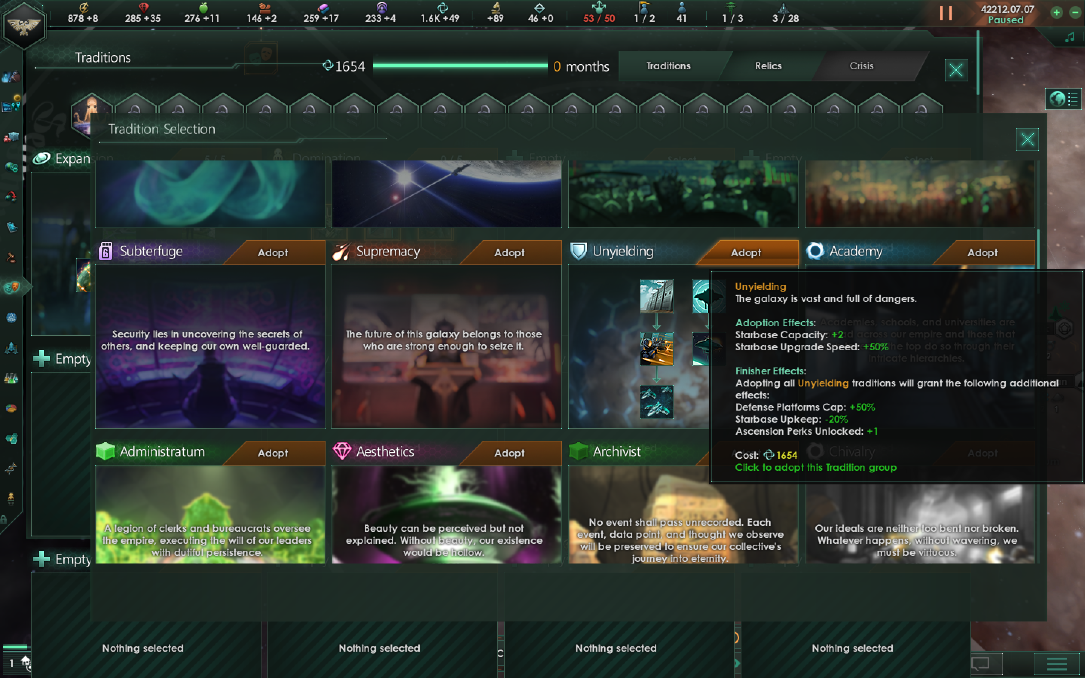Select first Unyielding tradition icon with wall

[x=656, y=296]
